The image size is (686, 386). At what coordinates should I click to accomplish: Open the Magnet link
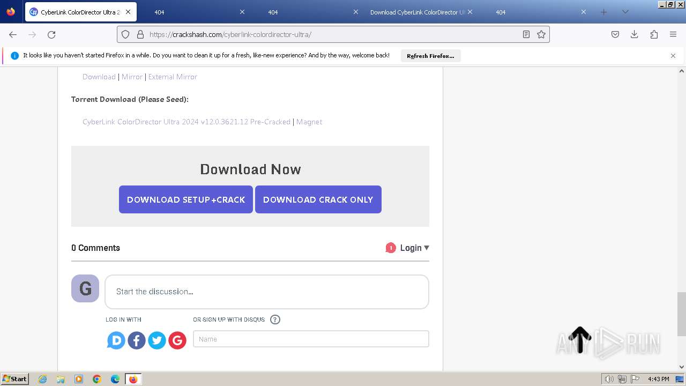click(x=309, y=122)
